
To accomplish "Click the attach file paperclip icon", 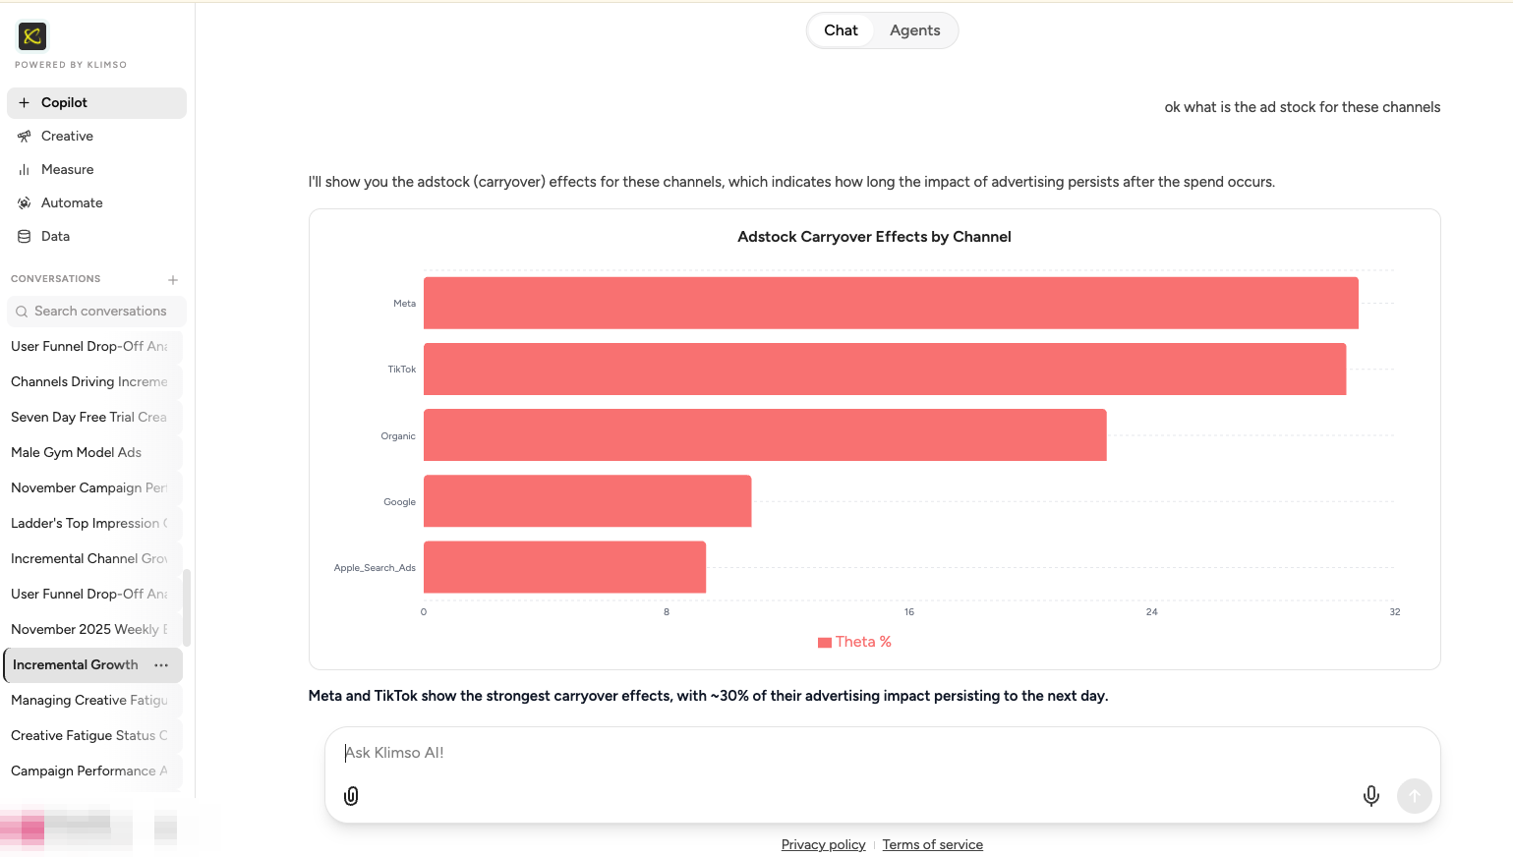I will (351, 796).
